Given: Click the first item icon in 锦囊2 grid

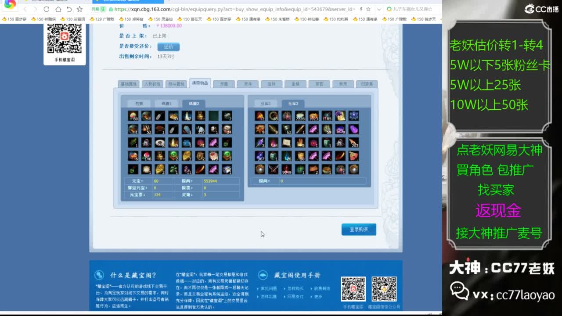Looking at the screenshot, I should click(133, 116).
